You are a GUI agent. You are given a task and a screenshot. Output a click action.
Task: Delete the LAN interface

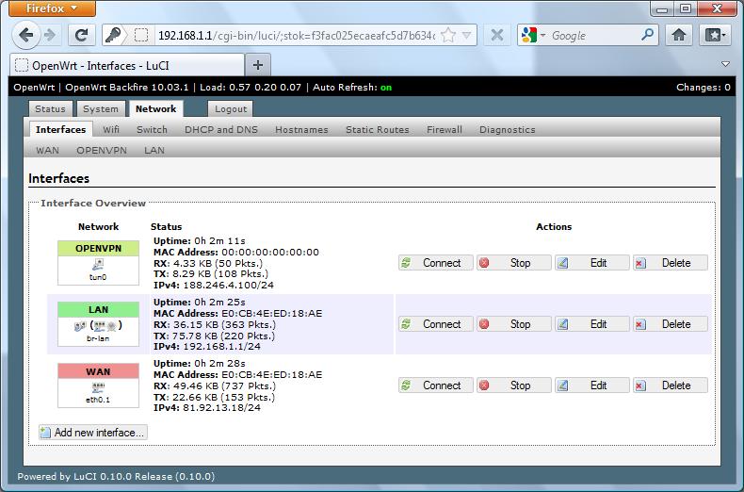pos(670,324)
